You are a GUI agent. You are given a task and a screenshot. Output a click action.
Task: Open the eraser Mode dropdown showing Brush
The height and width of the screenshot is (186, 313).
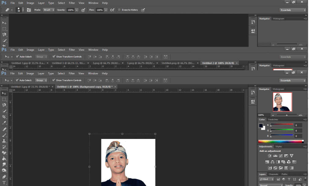(49, 10)
